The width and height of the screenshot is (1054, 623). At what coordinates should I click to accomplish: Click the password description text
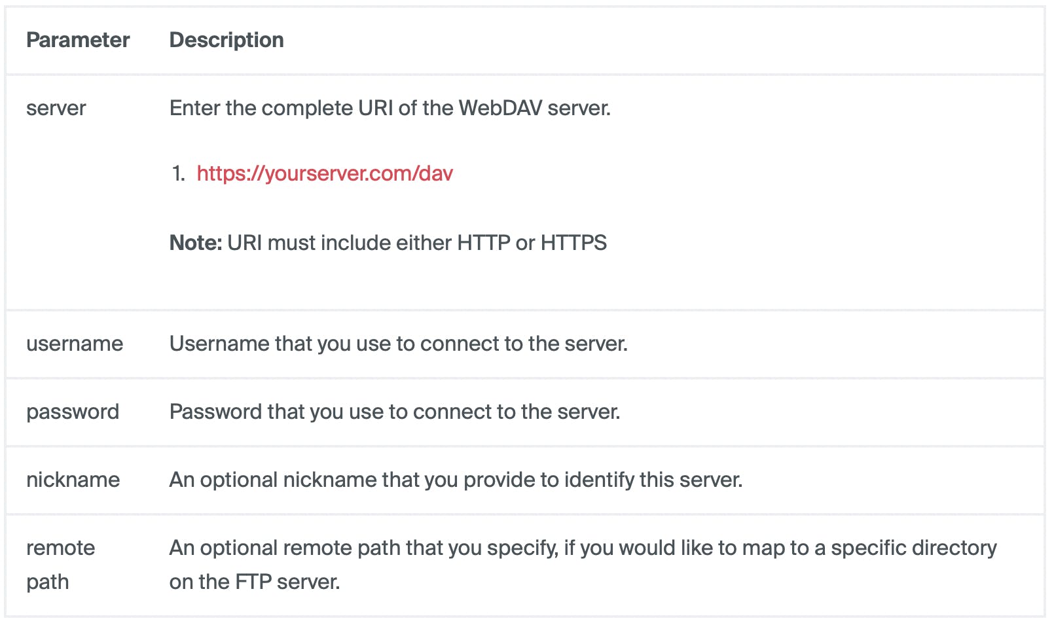(395, 412)
